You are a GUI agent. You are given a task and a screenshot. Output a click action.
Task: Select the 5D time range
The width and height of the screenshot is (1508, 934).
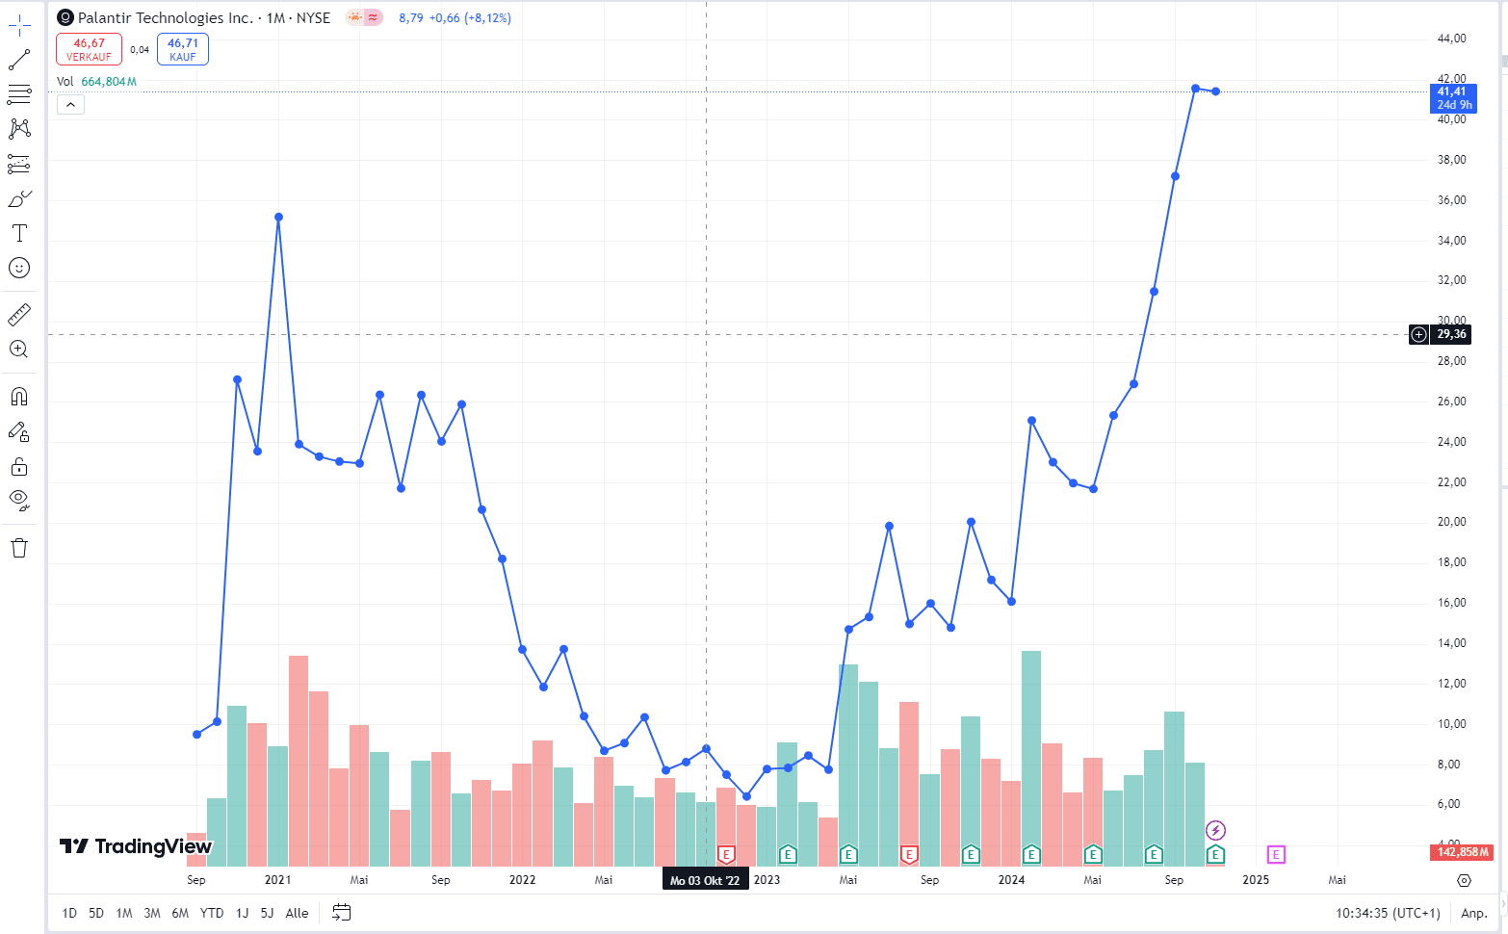click(96, 913)
